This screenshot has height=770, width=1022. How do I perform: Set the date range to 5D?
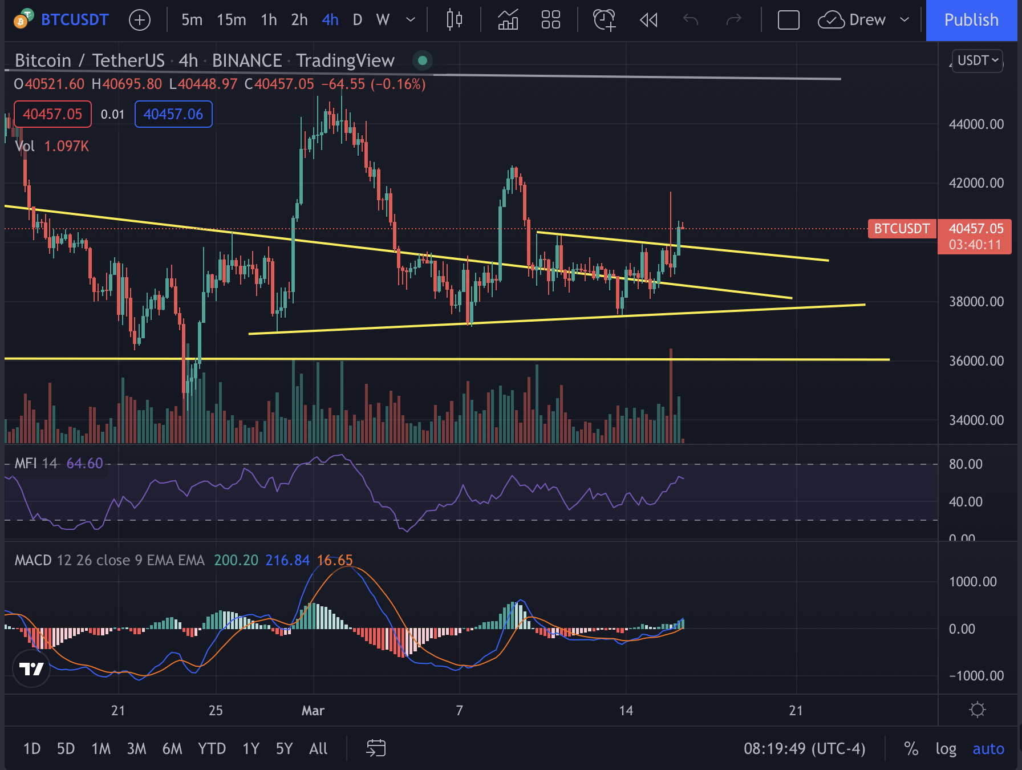[x=66, y=748]
